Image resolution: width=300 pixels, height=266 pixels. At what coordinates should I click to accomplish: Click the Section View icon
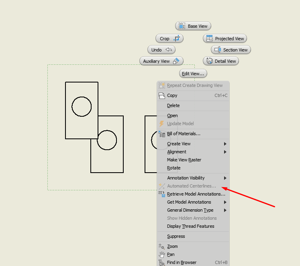pyautogui.click(x=218, y=49)
